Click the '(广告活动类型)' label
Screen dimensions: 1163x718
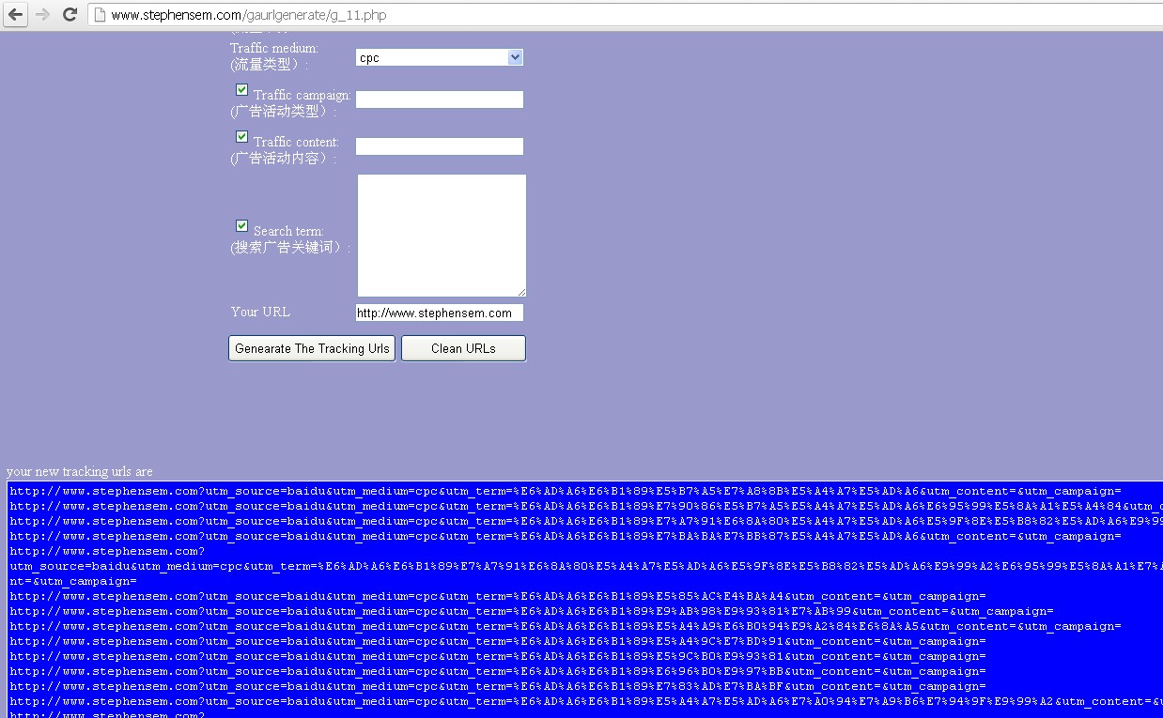pos(283,112)
